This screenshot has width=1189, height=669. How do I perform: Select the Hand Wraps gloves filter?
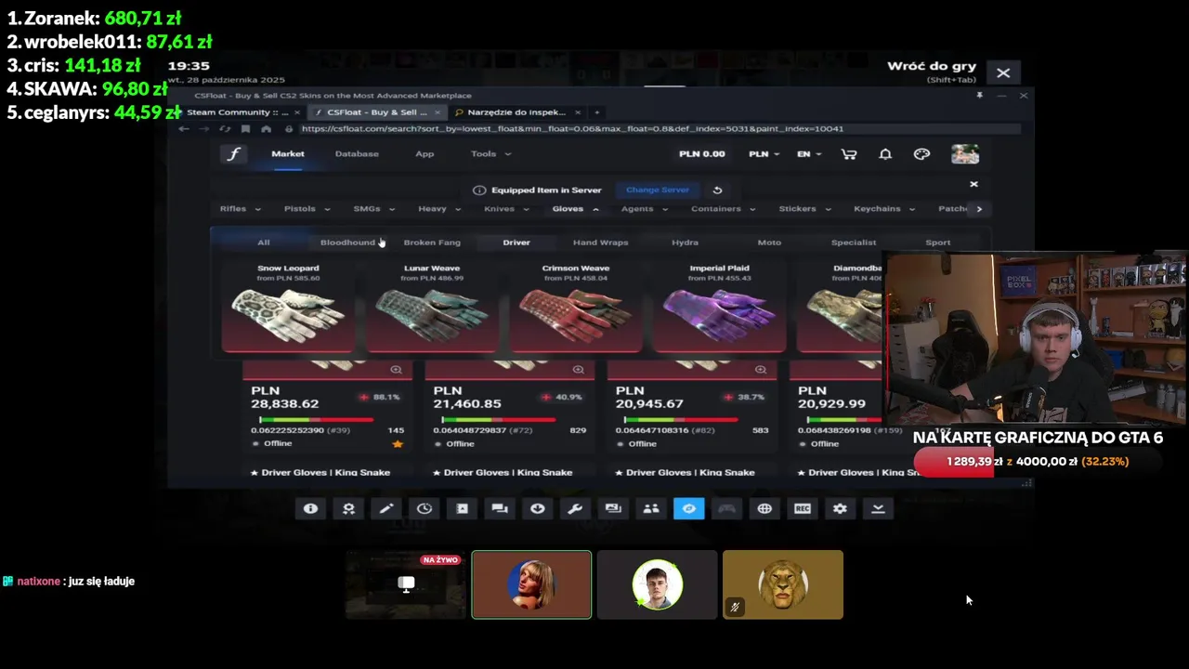point(600,243)
